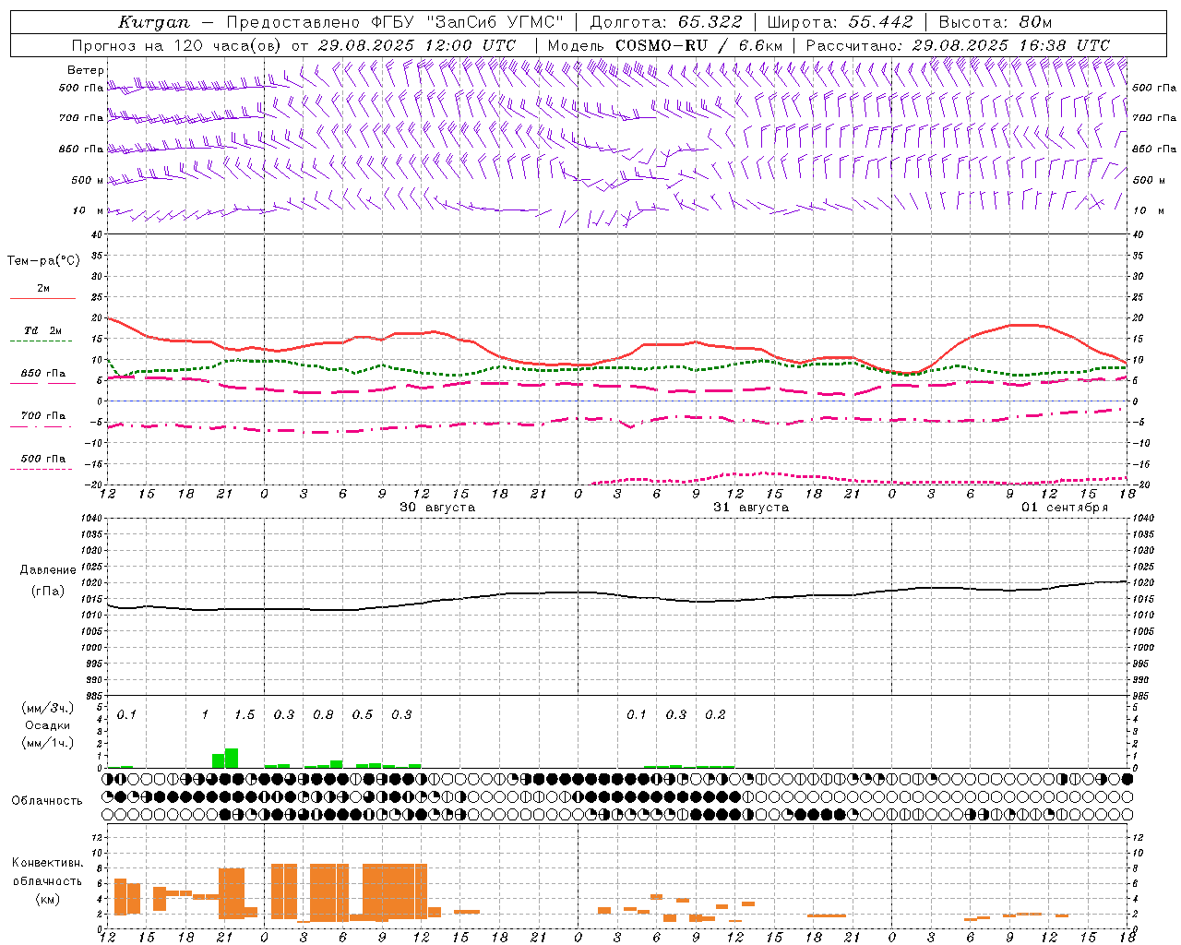Select the 01 сентября date marker

tap(1064, 508)
